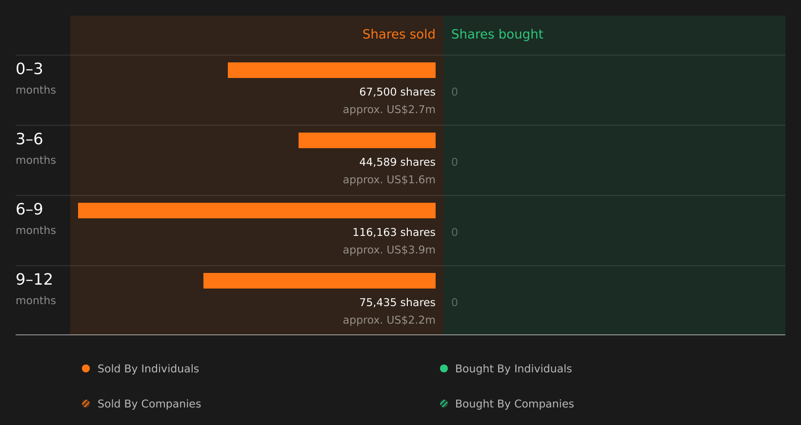
Task: Click the approx. US$1.6m amount
Action: [x=389, y=180]
